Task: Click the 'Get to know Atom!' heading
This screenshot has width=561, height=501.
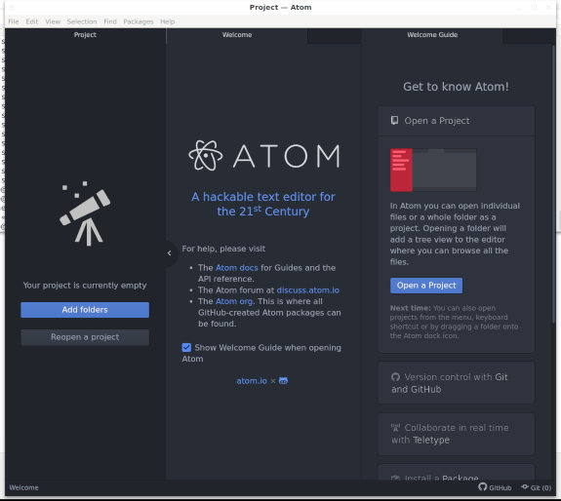Action: 456,87
